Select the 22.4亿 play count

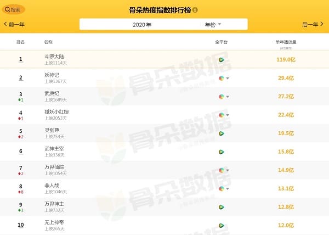286,115
